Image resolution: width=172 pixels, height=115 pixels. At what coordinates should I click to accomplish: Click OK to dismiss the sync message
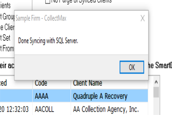[132, 67]
